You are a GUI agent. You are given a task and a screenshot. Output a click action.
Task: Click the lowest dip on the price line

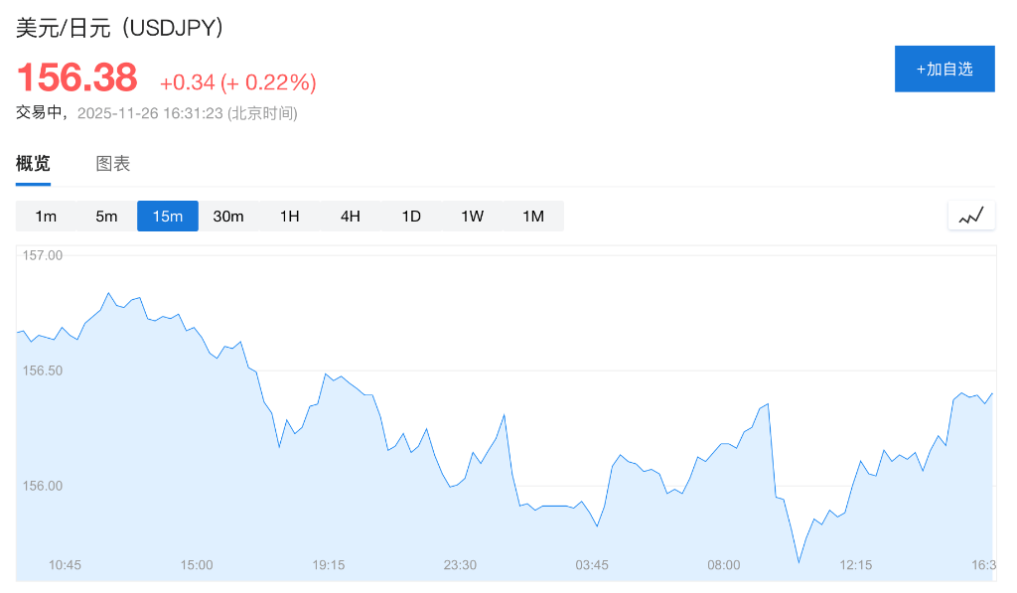point(799,561)
